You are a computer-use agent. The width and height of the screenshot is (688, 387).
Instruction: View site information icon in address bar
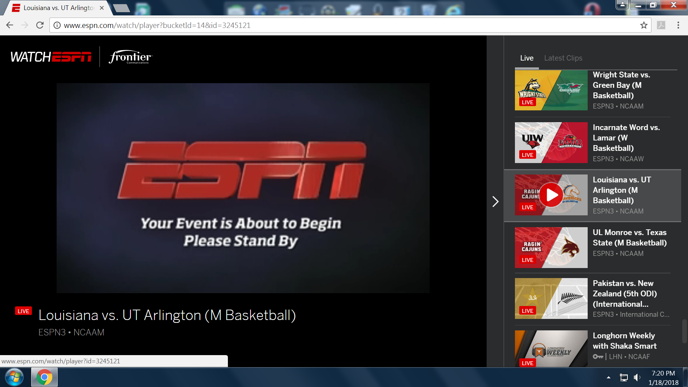coord(57,25)
